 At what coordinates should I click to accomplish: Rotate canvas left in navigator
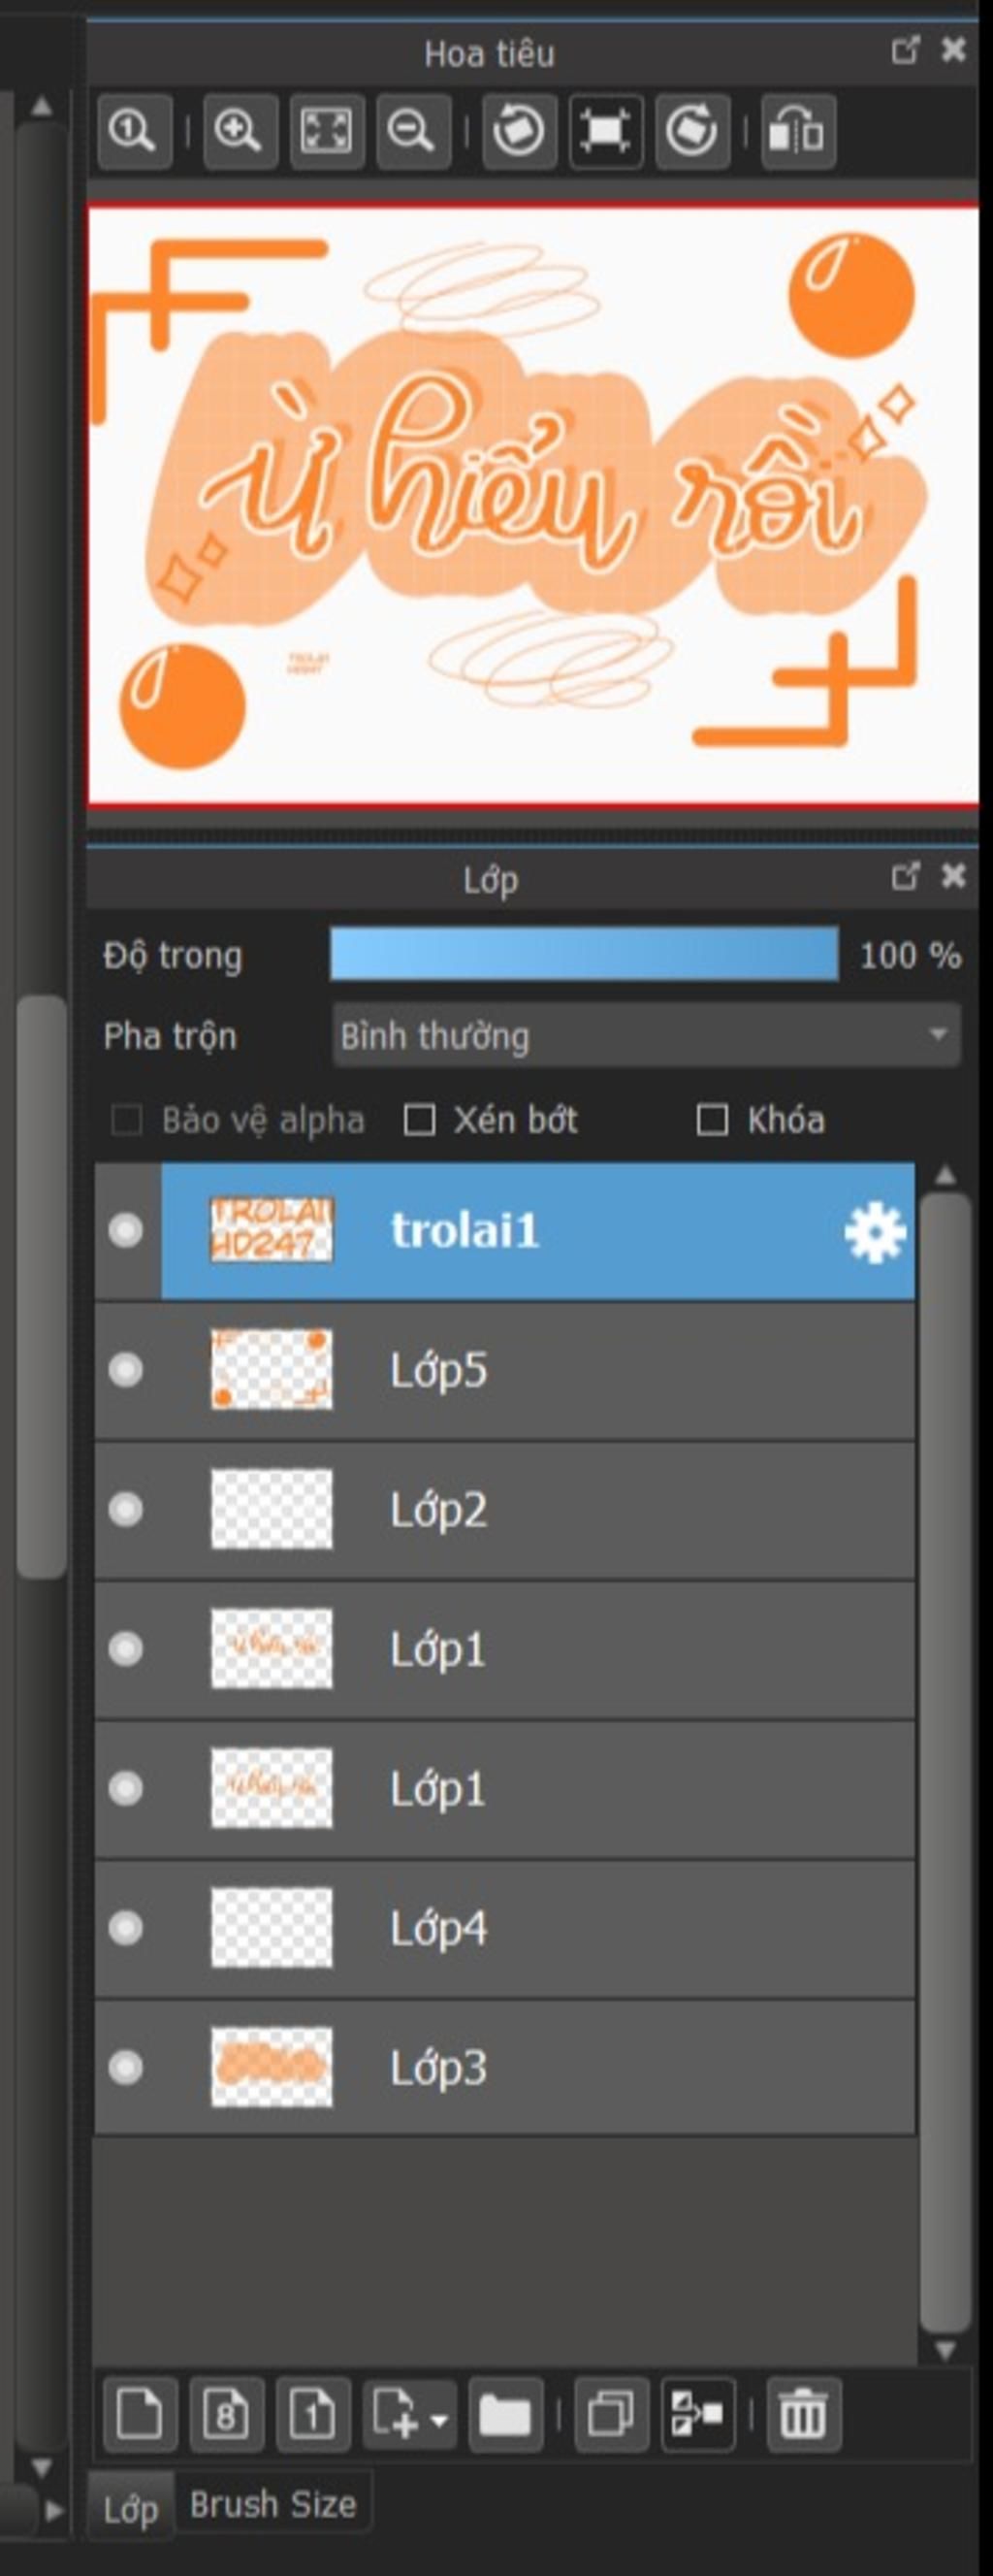tap(519, 131)
